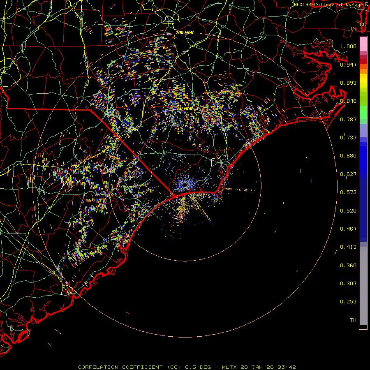Click the [CC] legend header
The width and height of the screenshot is (370, 370).
pos(351,28)
